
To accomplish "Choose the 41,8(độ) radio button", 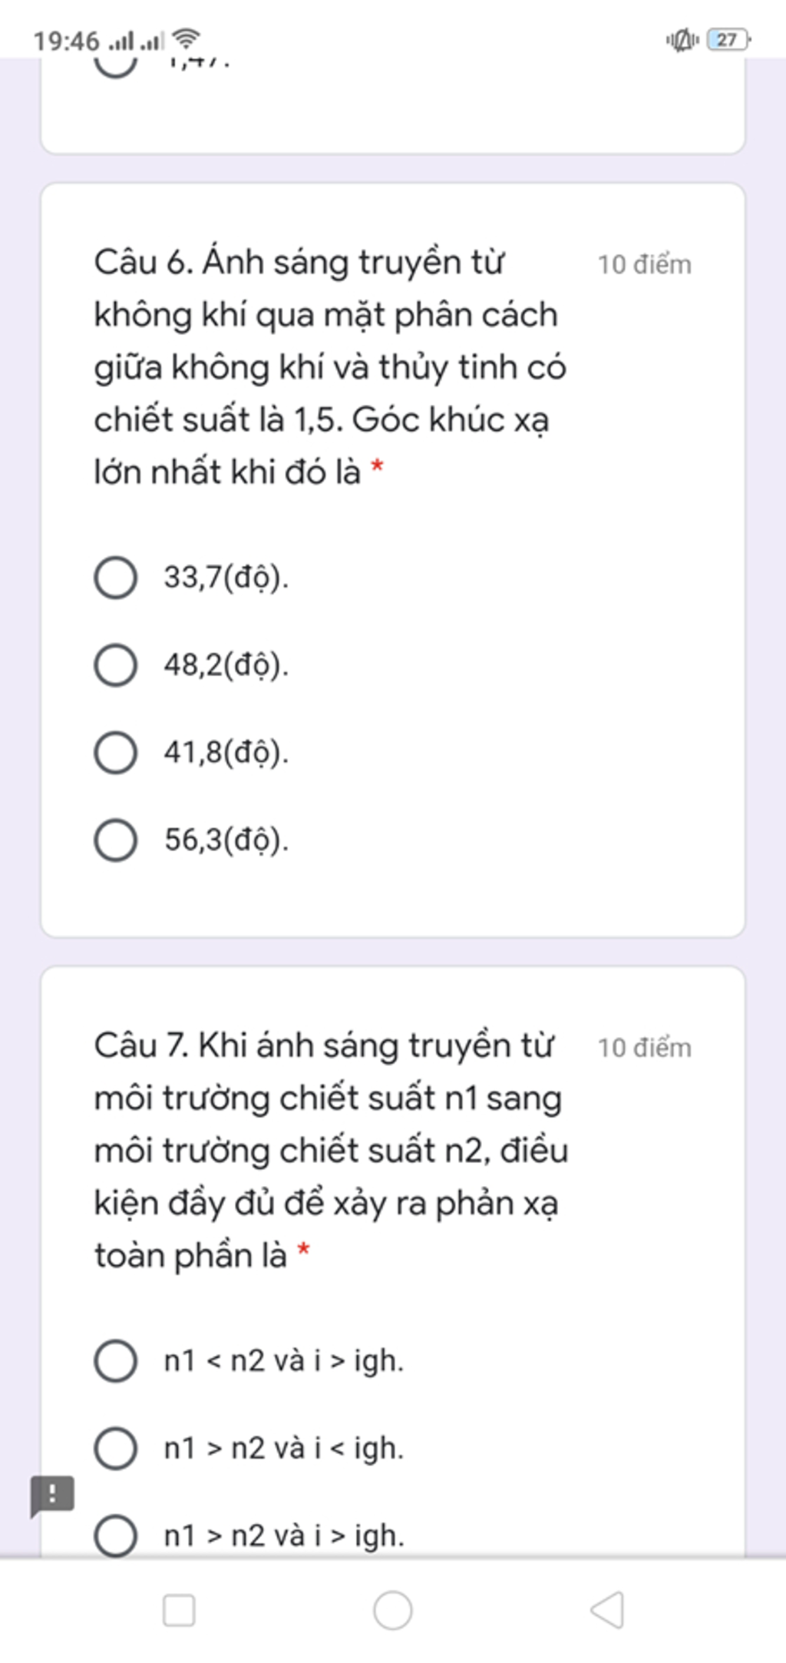I will pos(116,753).
